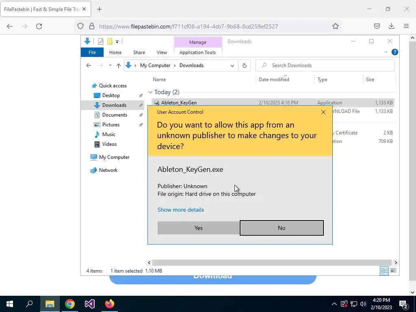
Task: Click Firefox back arrow button
Action: [x=10, y=26]
